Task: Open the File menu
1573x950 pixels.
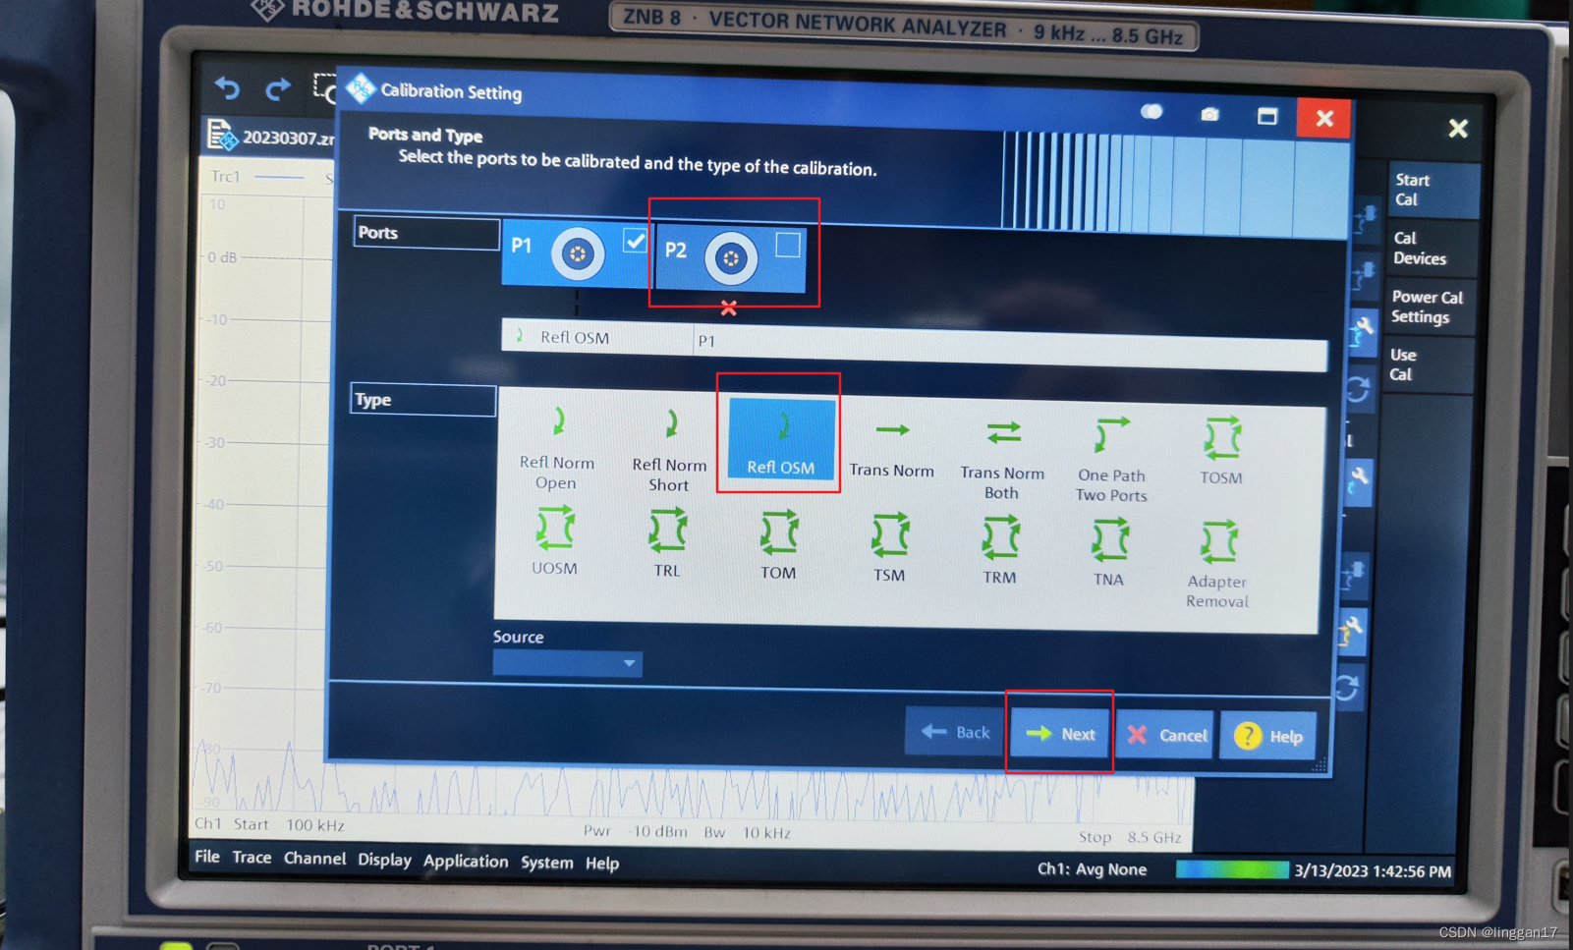Action: click(x=207, y=857)
